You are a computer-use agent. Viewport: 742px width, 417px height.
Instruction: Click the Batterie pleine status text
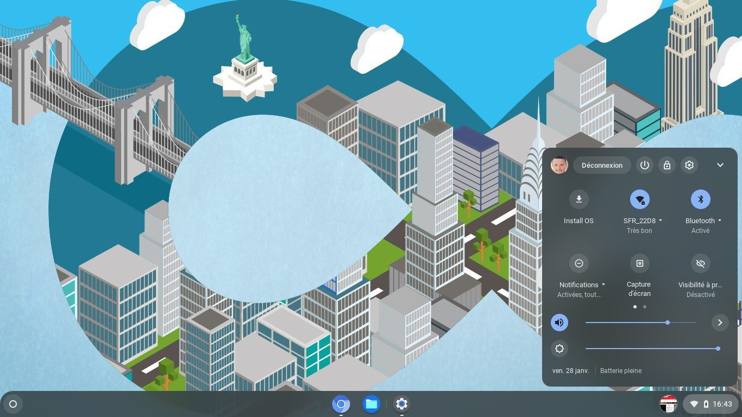(621, 371)
